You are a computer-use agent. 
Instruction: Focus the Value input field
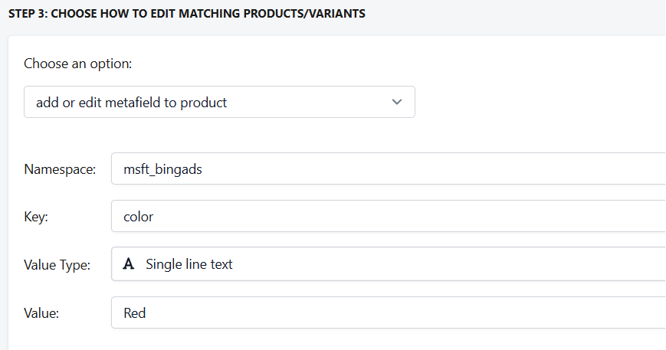(389, 312)
